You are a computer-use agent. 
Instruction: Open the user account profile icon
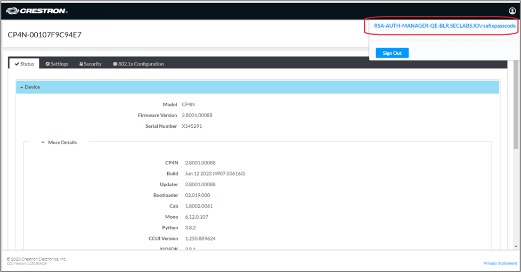pyautogui.click(x=512, y=11)
